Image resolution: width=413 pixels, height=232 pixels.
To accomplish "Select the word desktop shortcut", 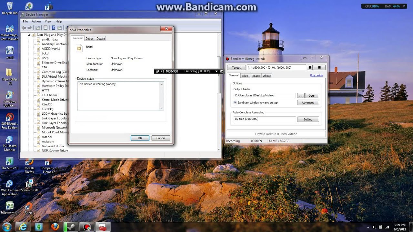I will [10, 53].
